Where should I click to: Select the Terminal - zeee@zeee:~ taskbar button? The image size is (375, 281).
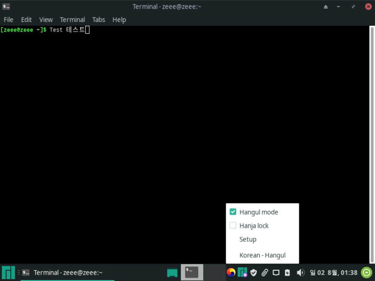[67, 272]
